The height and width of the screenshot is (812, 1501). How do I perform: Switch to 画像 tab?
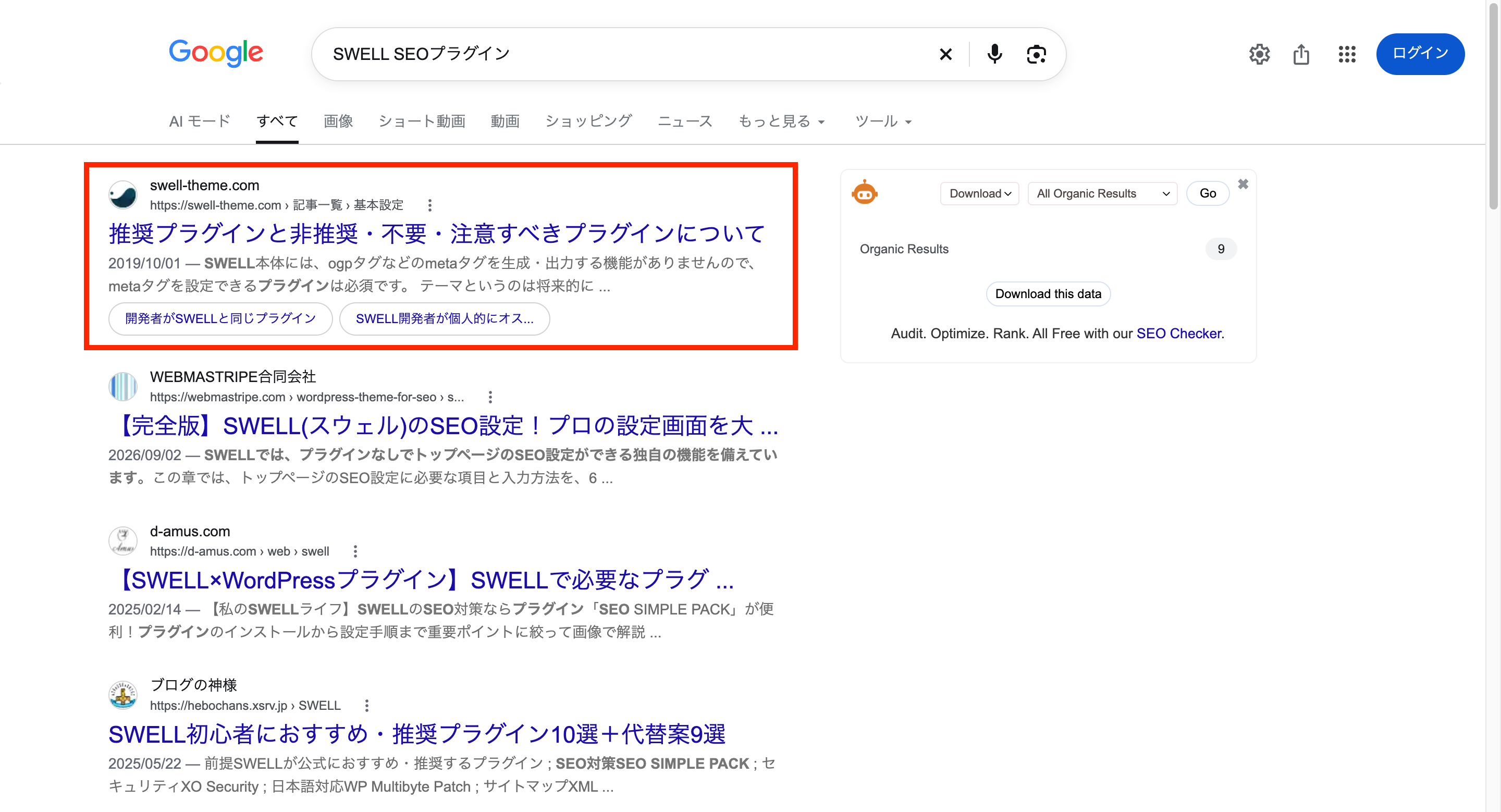[338, 121]
